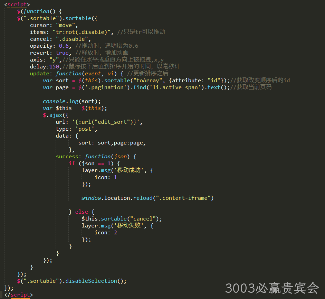Select the '移动成功' message string
This screenshot has width=325, height=299.
click(129, 170)
